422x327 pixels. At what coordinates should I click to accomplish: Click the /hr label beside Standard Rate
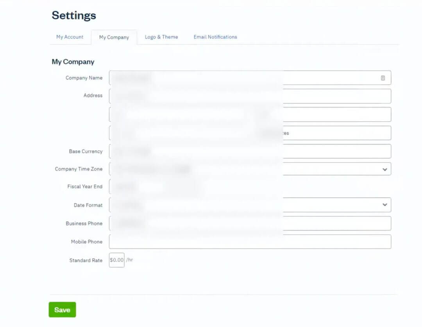pyautogui.click(x=129, y=260)
